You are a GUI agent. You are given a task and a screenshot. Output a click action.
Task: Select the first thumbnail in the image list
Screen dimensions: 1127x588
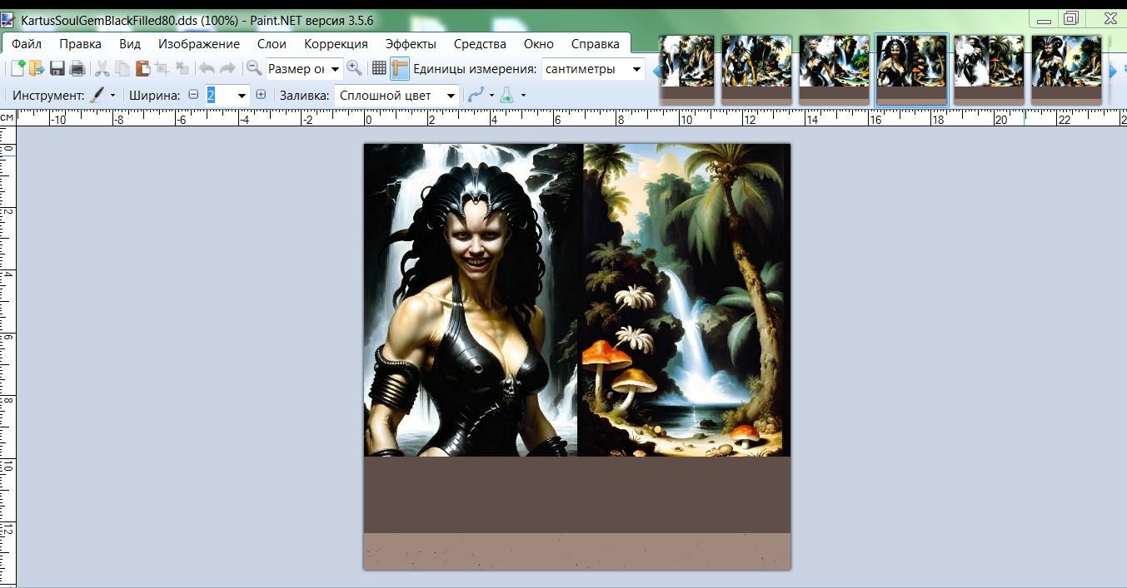[x=687, y=70]
